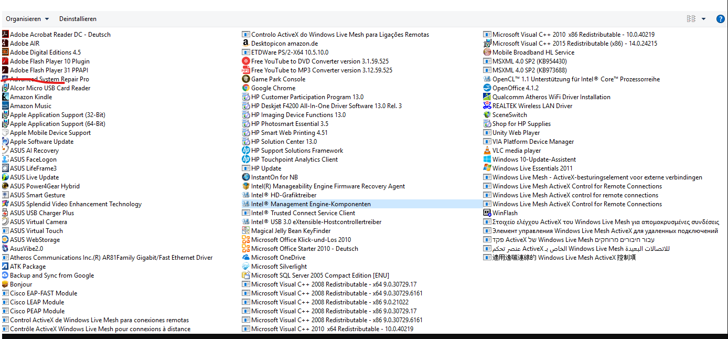Image resolution: width=728 pixels, height=339 pixels.
Task: Select Microsoft SQL Server 2005 Compact Edition
Action: point(316,276)
